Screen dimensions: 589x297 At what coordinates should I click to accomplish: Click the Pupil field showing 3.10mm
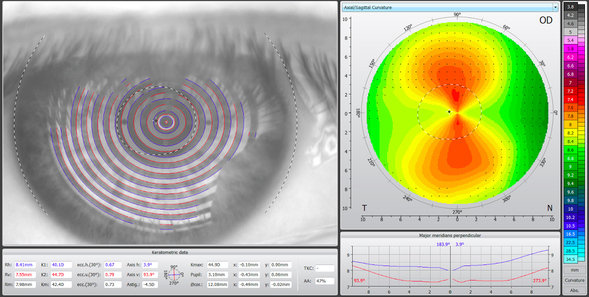[217, 274]
